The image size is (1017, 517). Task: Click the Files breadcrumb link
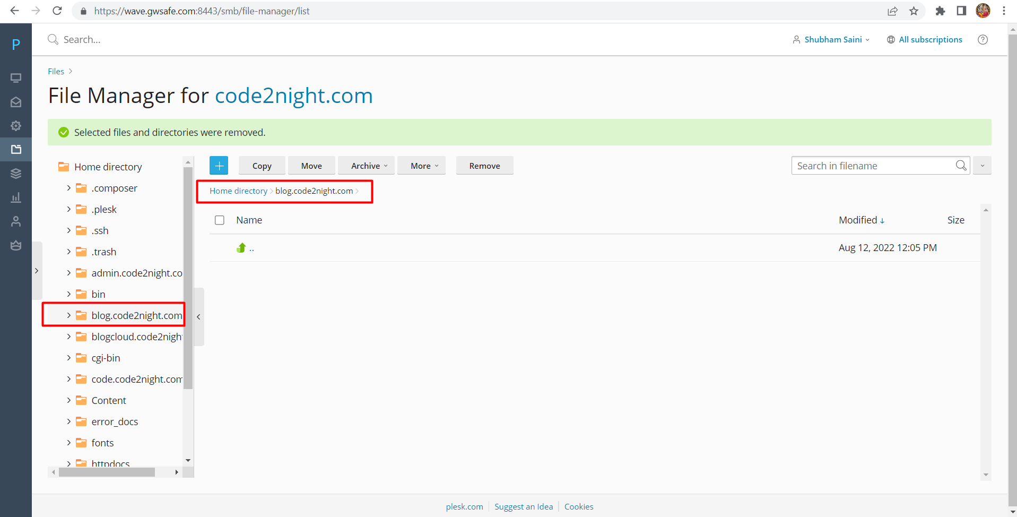(56, 71)
